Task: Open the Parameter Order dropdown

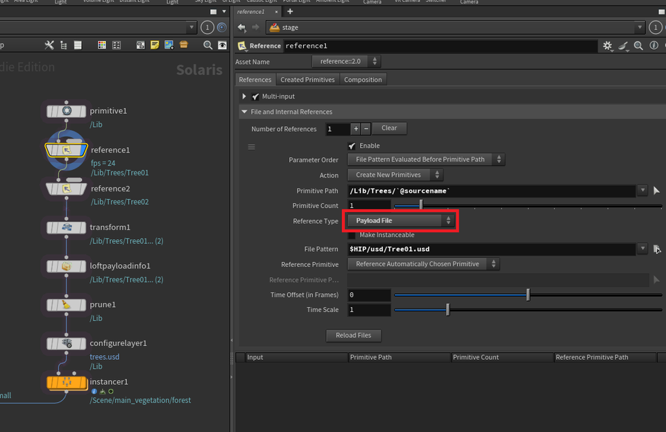Action: point(425,159)
